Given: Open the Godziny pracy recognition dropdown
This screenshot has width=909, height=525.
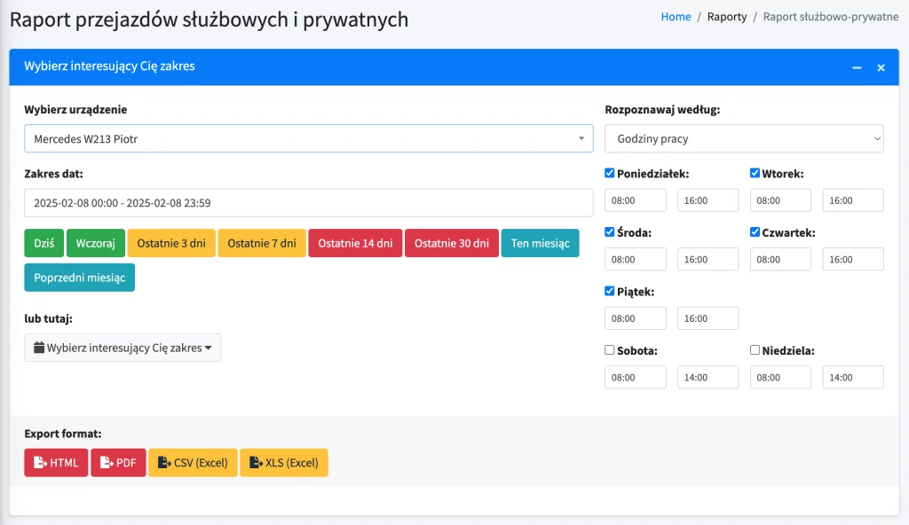Looking at the screenshot, I should click(745, 138).
